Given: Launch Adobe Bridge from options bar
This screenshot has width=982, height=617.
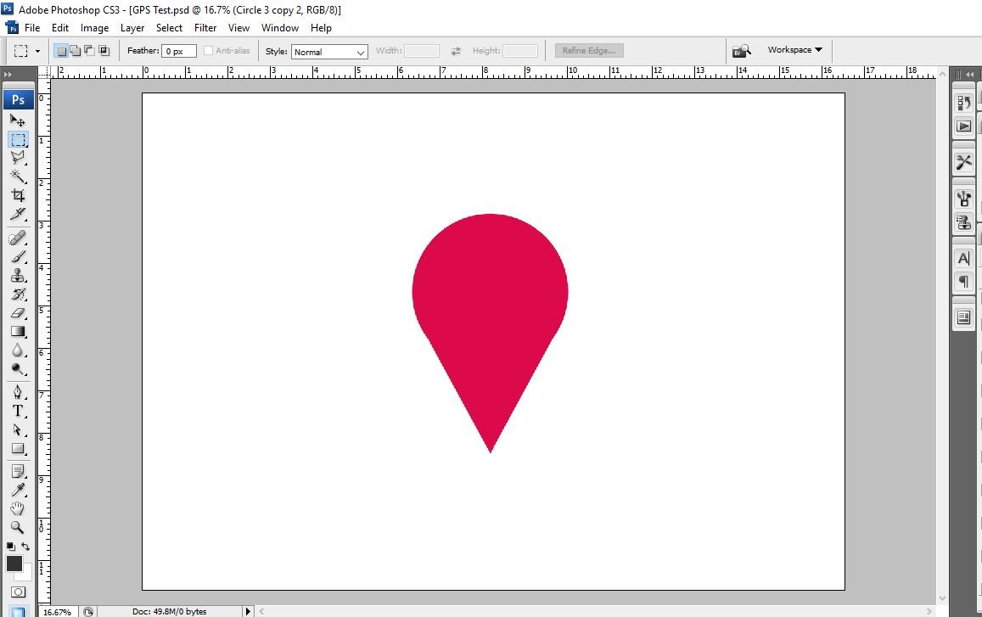Looking at the screenshot, I should click(742, 51).
